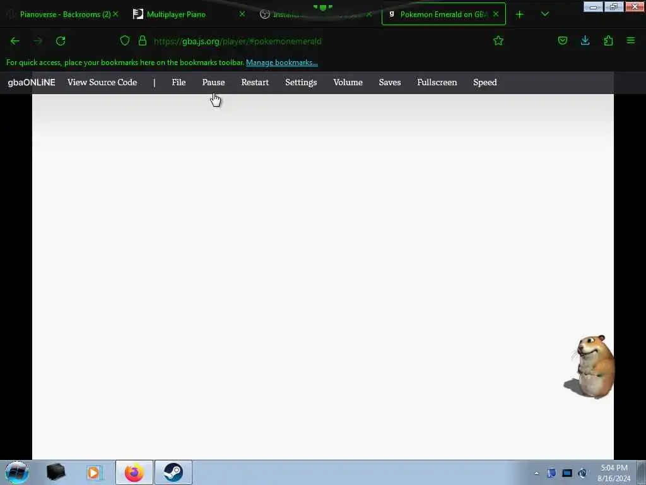Click the emulator game screen canvas
Viewport: 646px width, 485px height.
click(x=323, y=277)
